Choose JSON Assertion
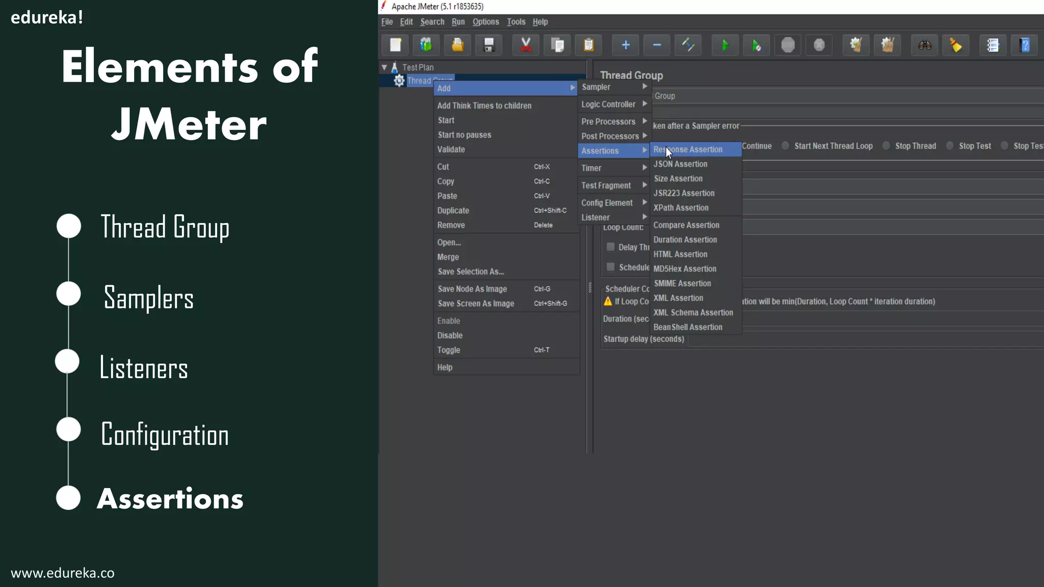Viewport: 1044px width, 587px height. 696,164
